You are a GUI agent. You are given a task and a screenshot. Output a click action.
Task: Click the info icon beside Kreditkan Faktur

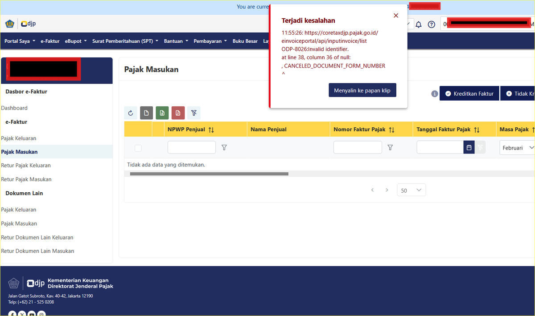click(x=434, y=94)
